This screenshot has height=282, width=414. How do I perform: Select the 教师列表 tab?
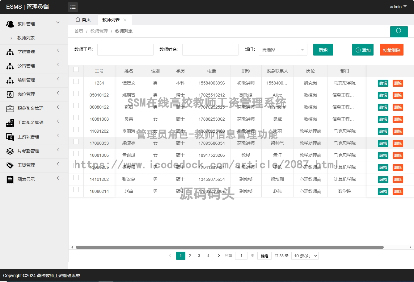(x=111, y=20)
